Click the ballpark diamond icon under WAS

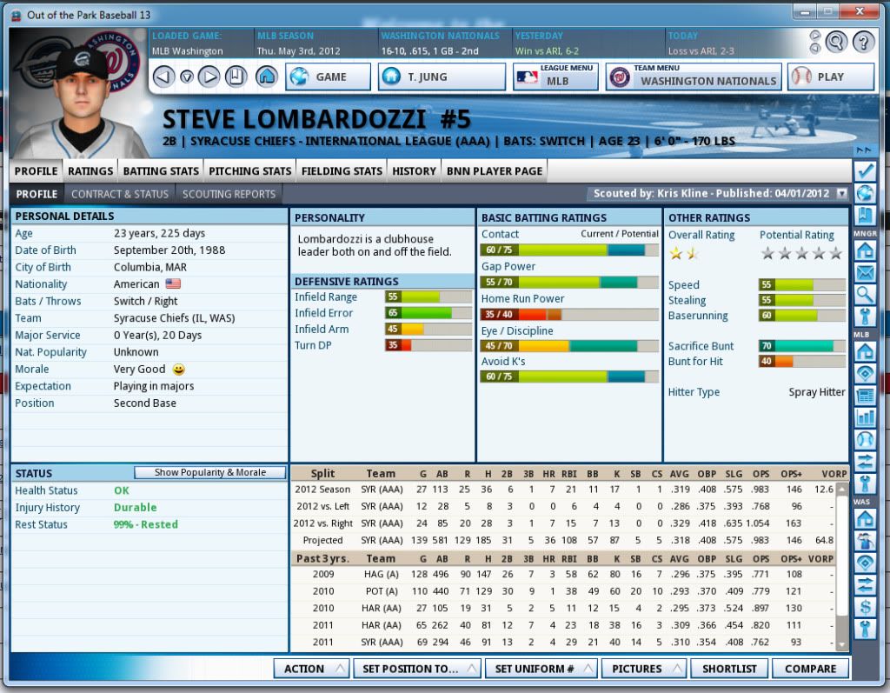point(865,563)
